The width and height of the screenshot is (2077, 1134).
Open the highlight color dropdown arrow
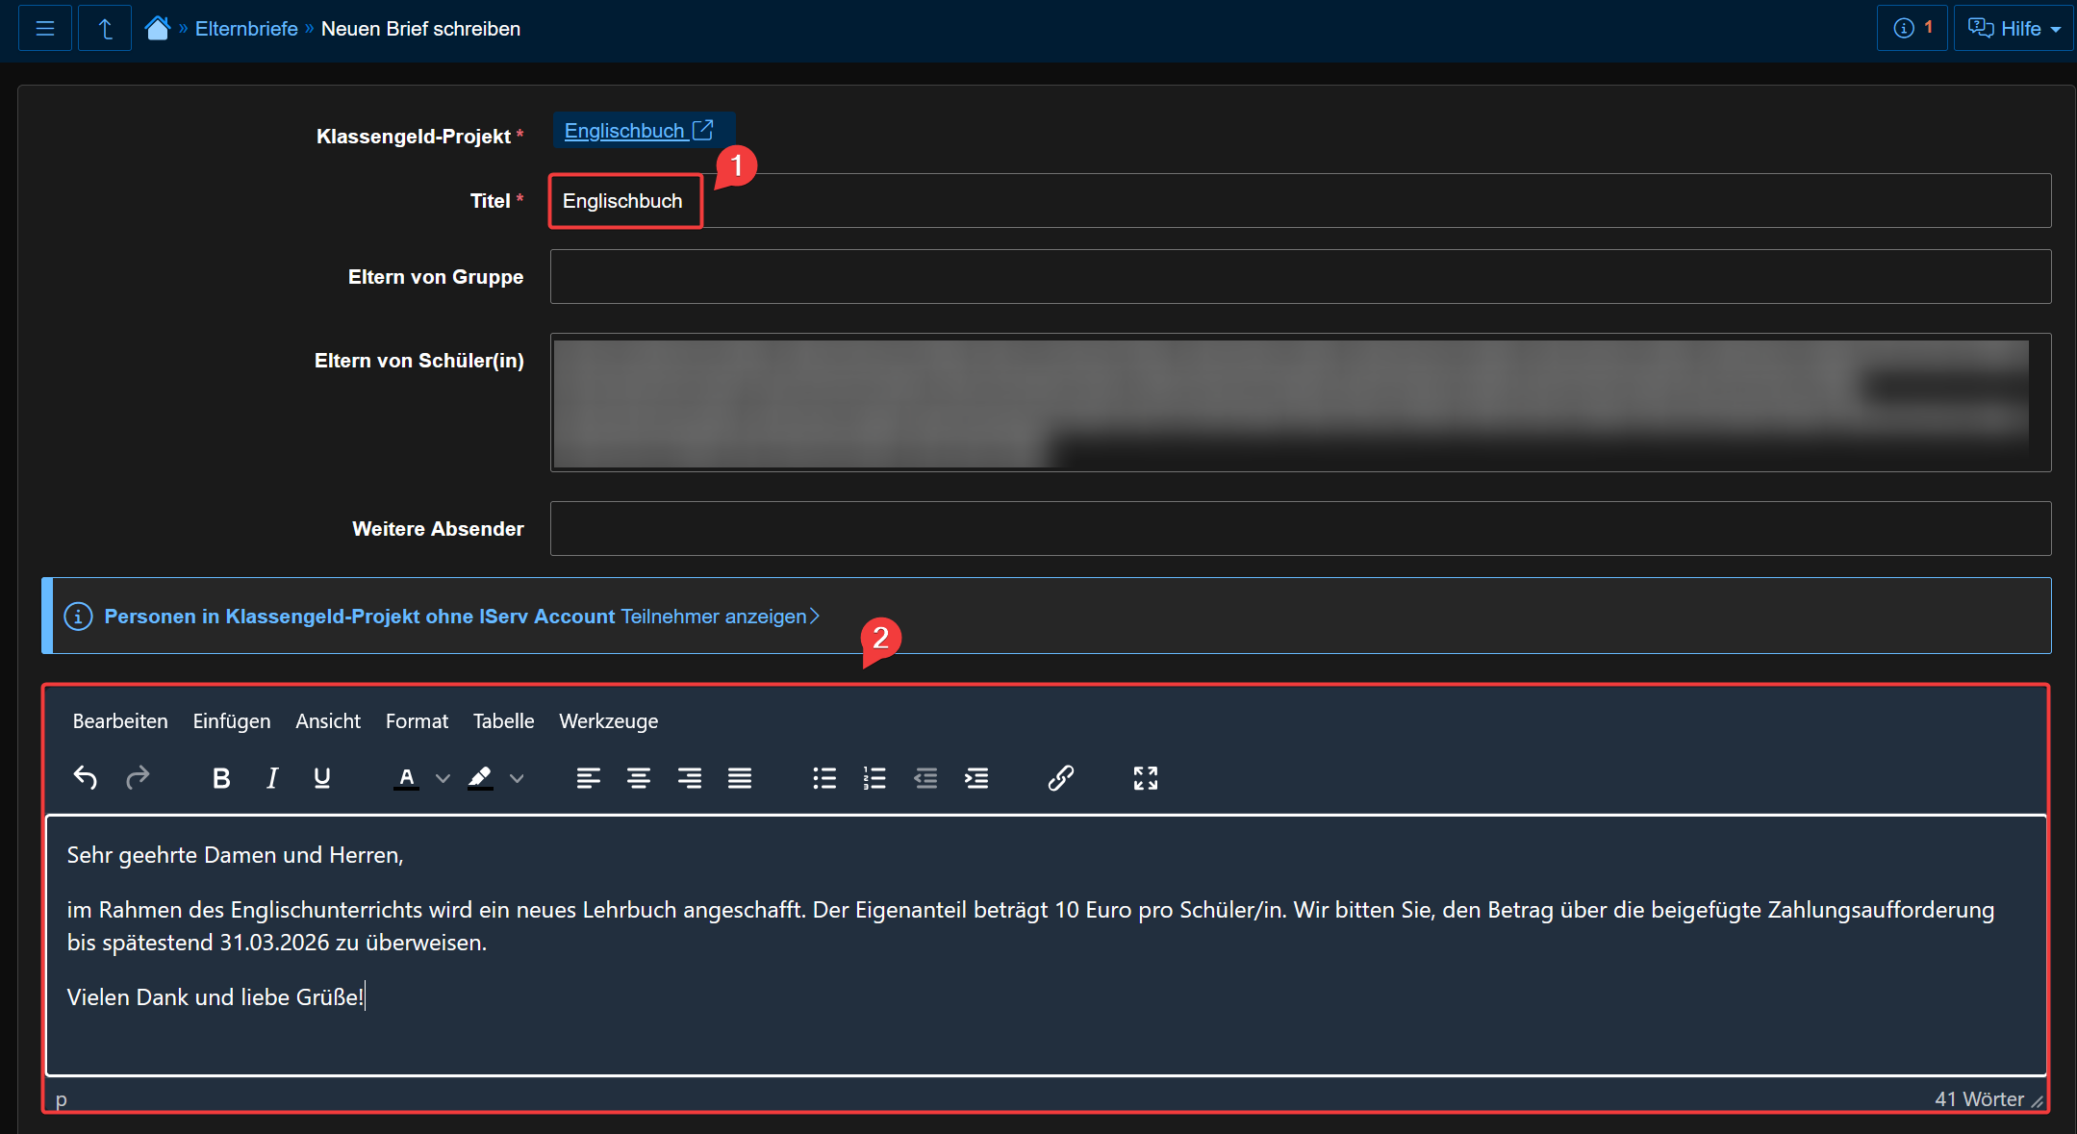[517, 778]
